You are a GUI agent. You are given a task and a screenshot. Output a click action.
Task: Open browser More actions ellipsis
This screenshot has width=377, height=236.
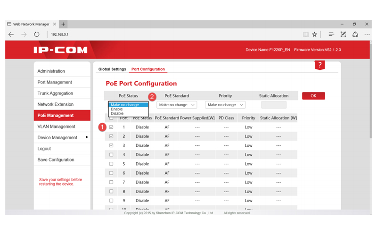[367, 34]
